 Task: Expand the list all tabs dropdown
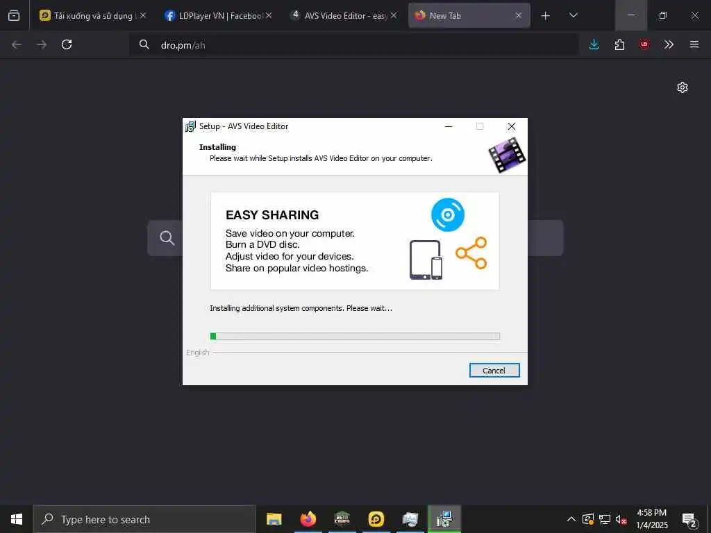click(x=574, y=16)
